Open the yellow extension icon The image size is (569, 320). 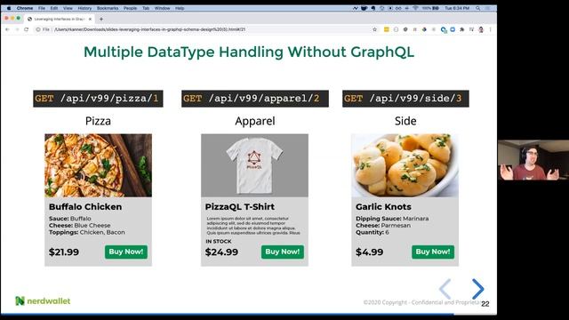tap(387, 29)
